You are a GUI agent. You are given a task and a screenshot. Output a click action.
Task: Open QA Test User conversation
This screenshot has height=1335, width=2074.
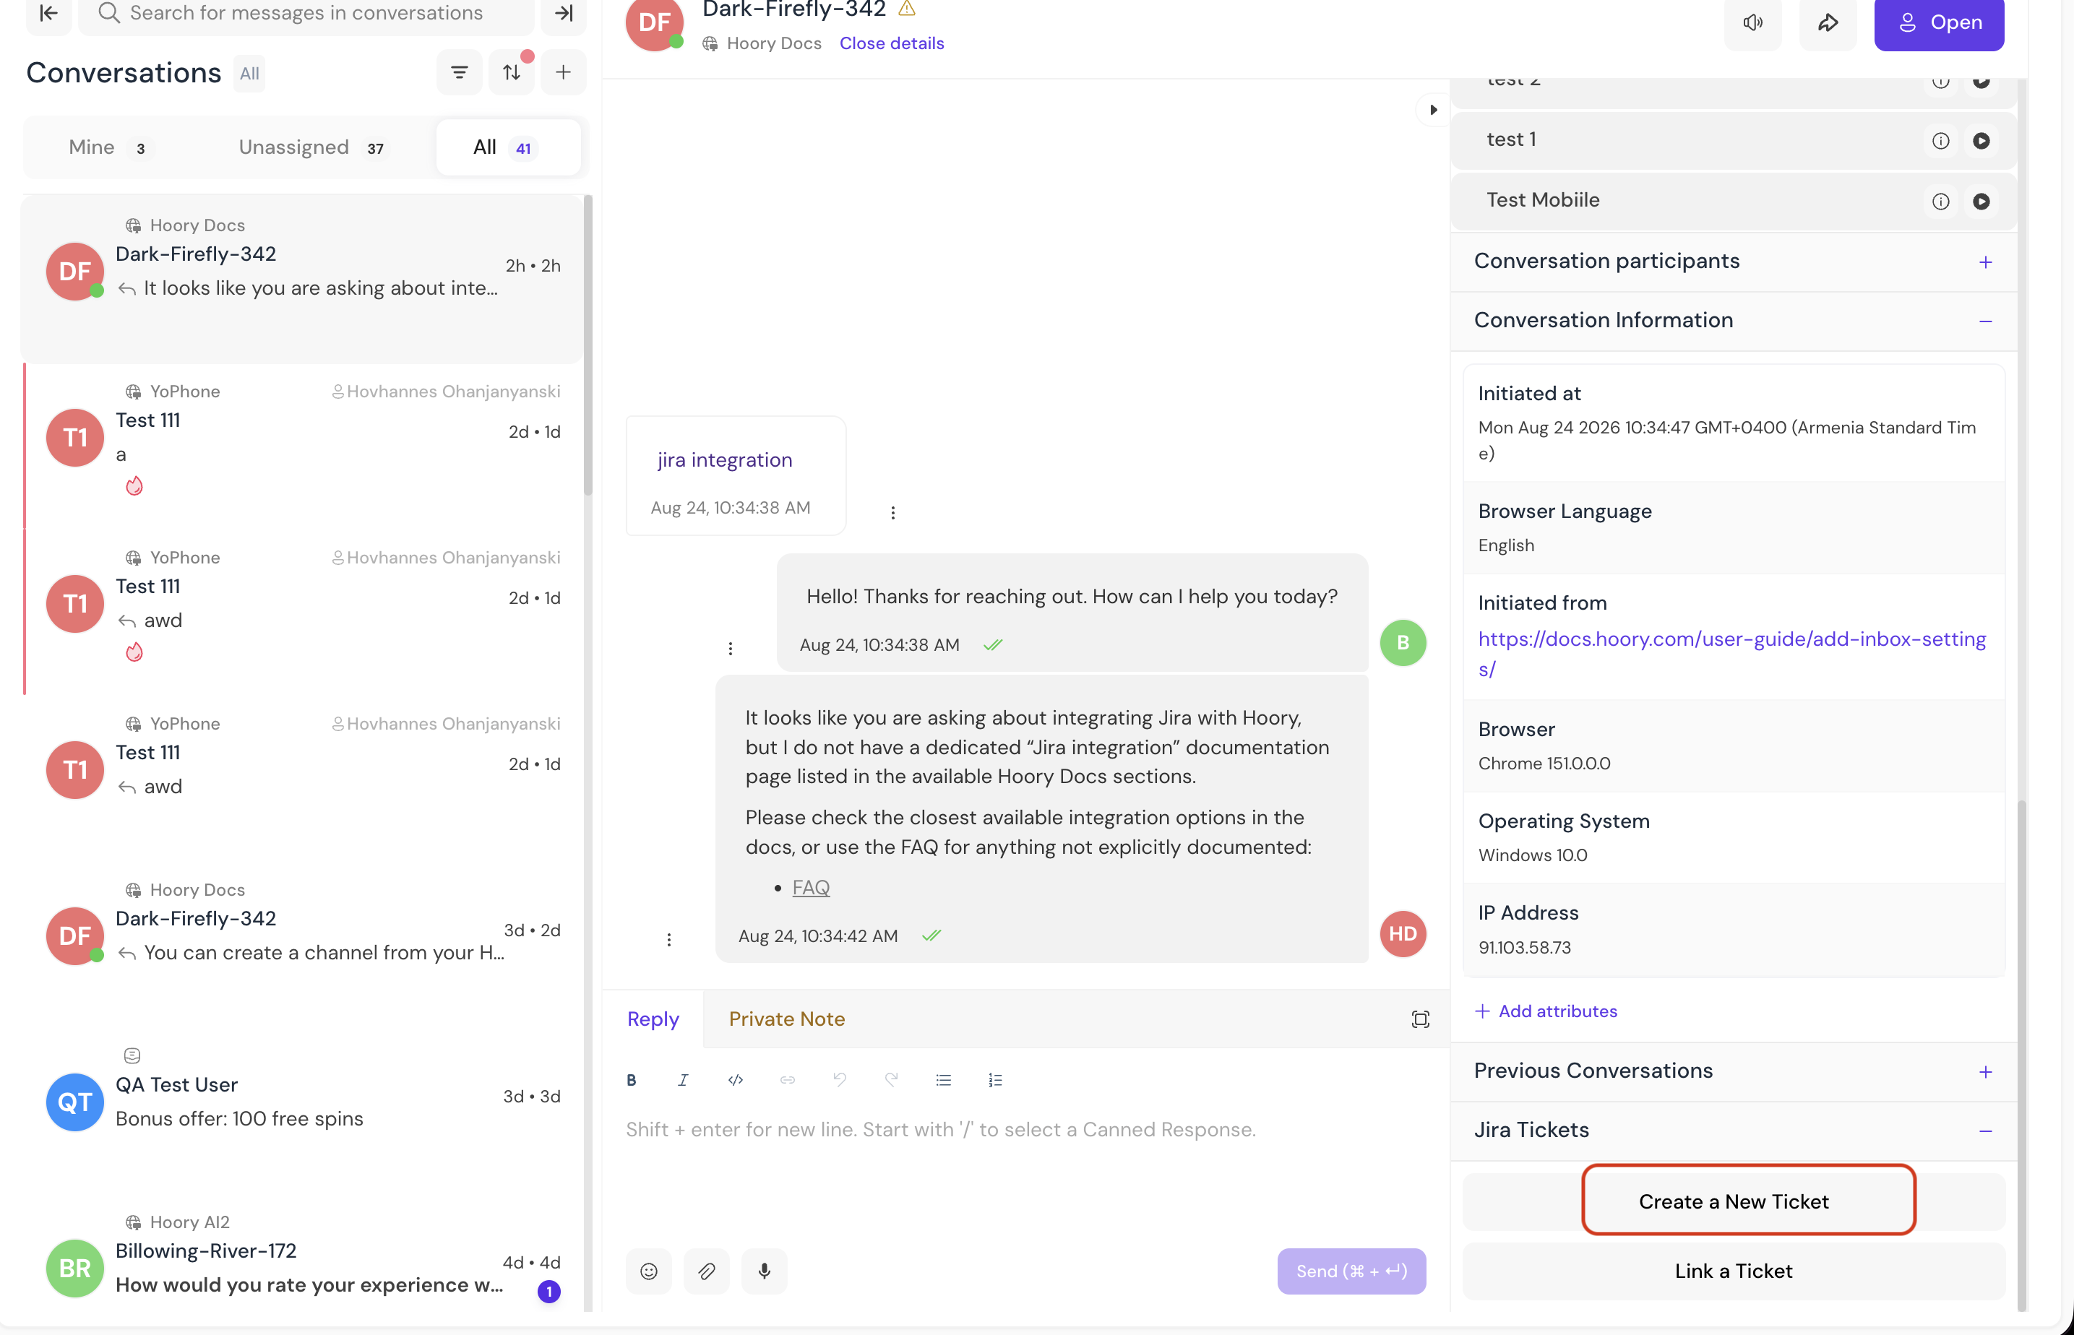[302, 1102]
